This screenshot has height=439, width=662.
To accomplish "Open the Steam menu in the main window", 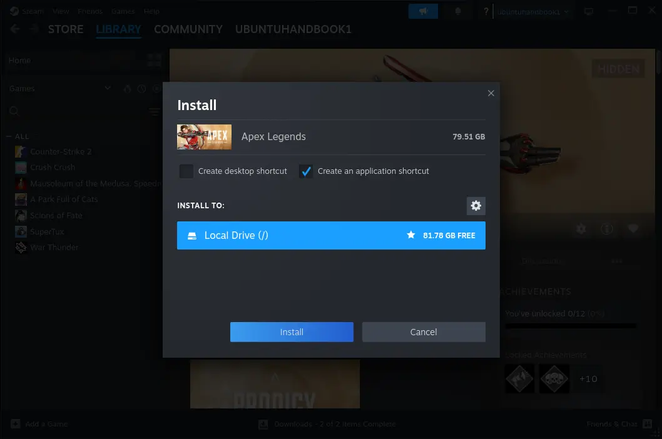I will coord(33,11).
